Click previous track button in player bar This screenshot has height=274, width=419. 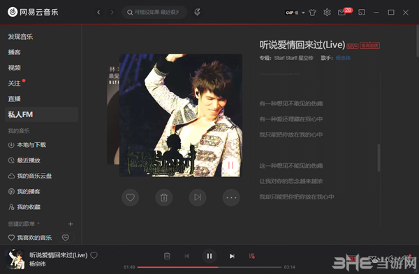[186, 256]
